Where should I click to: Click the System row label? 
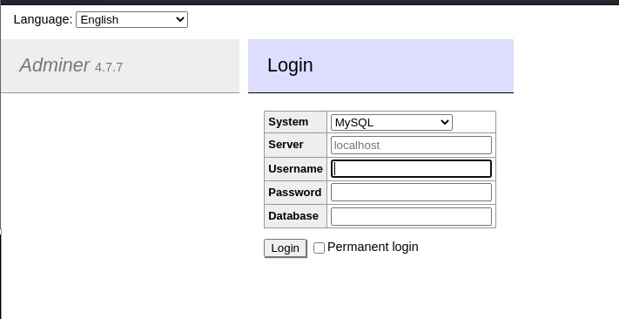[288, 122]
